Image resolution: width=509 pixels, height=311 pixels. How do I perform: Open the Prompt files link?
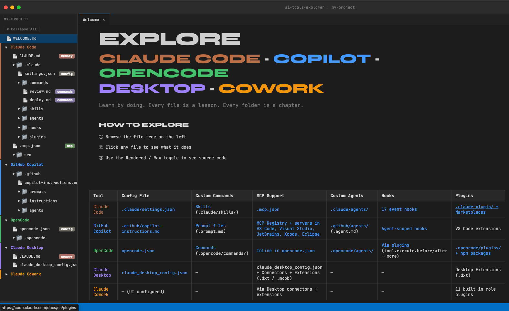tap(210, 226)
